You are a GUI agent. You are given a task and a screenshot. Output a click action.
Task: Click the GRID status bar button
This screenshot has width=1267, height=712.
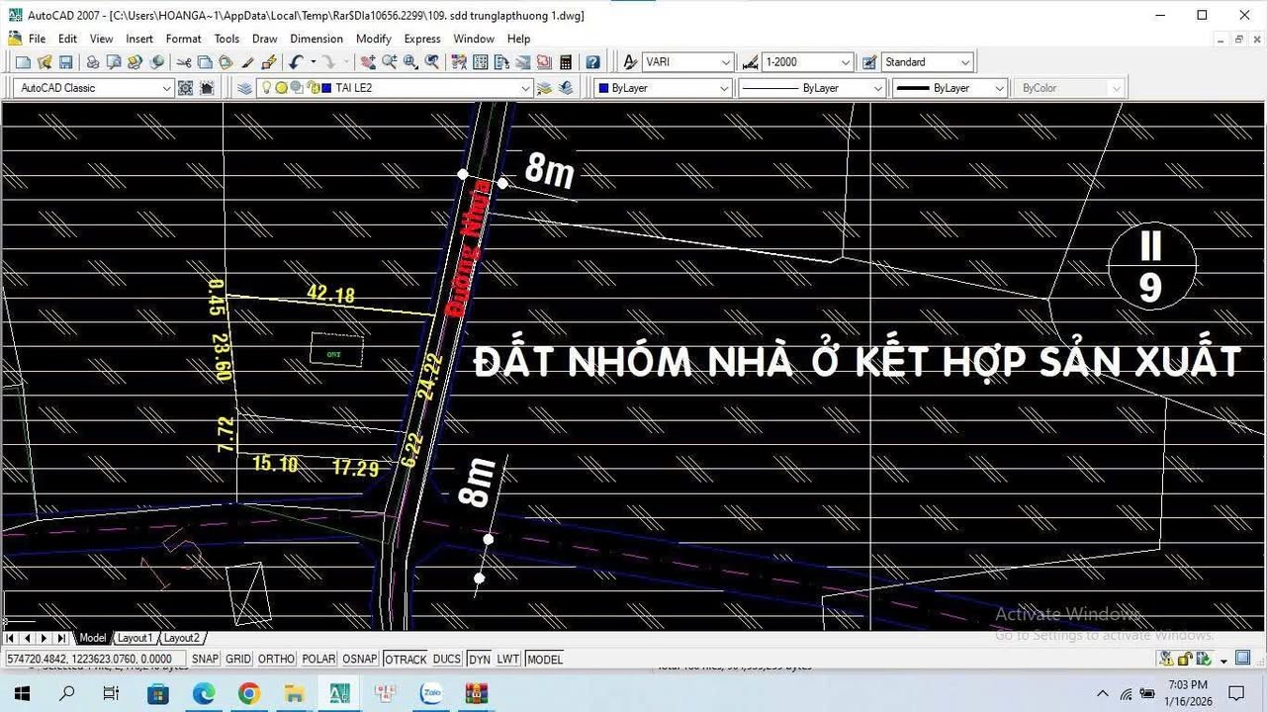tap(237, 659)
